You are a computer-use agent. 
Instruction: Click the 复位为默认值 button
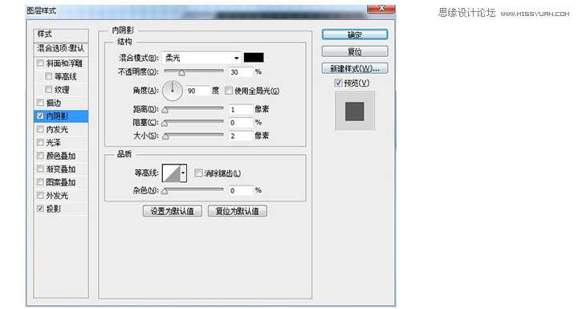click(238, 211)
